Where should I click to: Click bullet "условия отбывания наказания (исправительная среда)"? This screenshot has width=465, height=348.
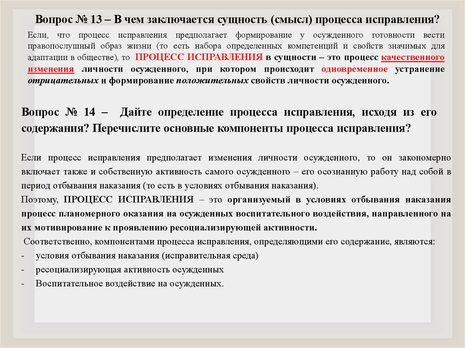point(147,255)
